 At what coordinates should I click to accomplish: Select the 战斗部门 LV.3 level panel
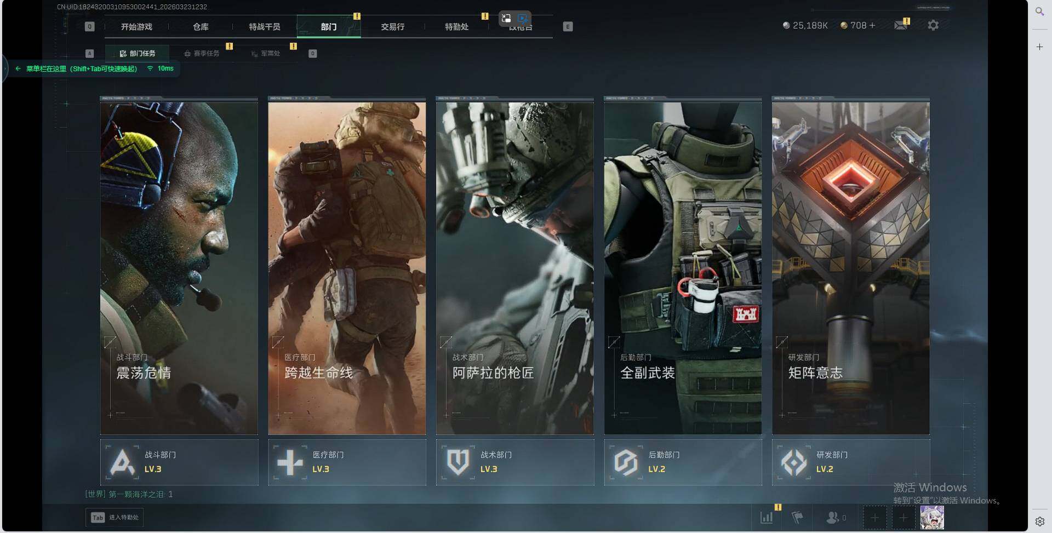[x=179, y=462]
